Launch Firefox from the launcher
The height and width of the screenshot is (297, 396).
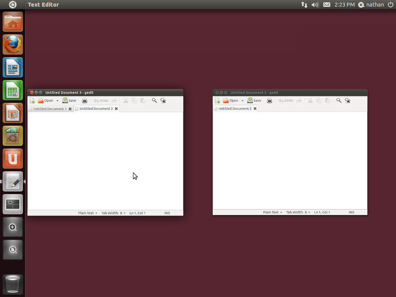coord(13,44)
